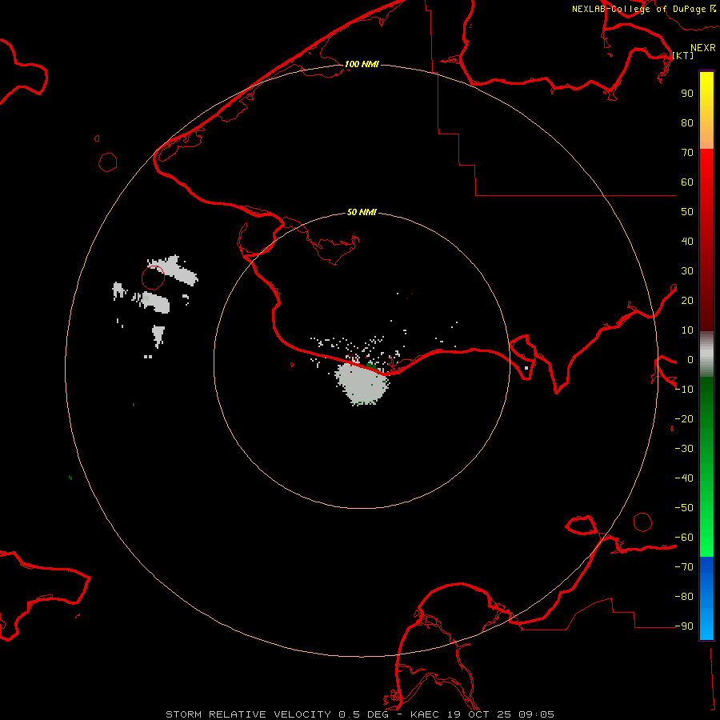
Task: Click the 100 NMI range ring label
Action: point(362,64)
